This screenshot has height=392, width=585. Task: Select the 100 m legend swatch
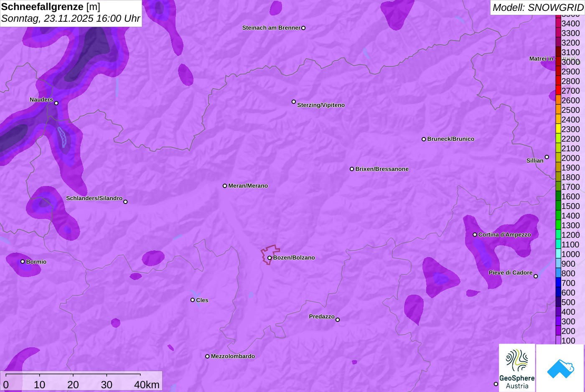click(x=558, y=340)
